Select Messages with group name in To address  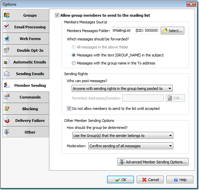74,63
